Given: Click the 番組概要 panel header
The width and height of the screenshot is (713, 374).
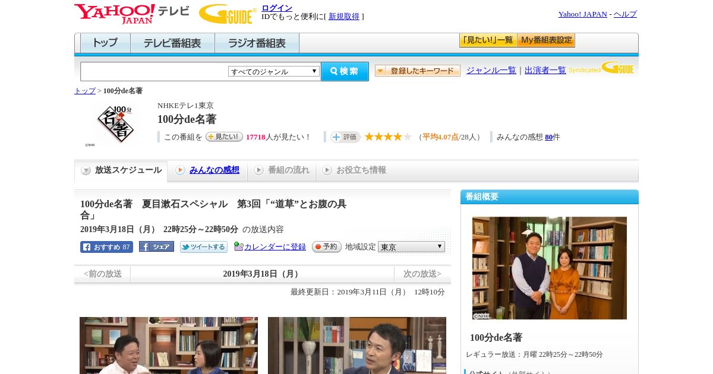Looking at the screenshot, I should click(x=550, y=197).
